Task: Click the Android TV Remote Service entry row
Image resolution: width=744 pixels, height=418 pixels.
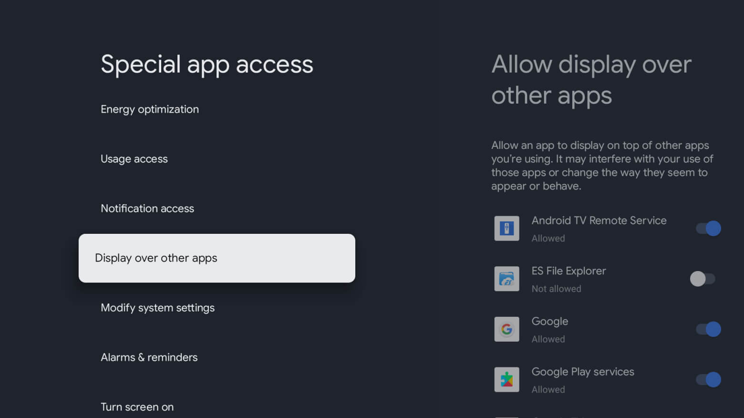Action: tap(599, 228)
